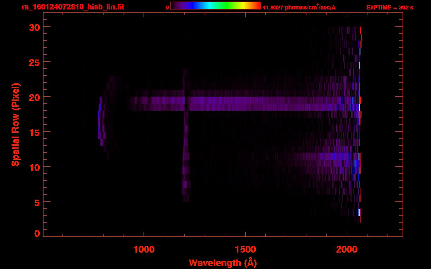The image size is (431, 269).
Task: Click the rainbow color scale bar
Action: 215,5
